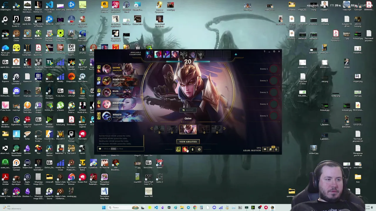Viewport: 376px width, 211px height.
Task: Pick the fourth available champion portrait
Action: (x=175, y=54)
